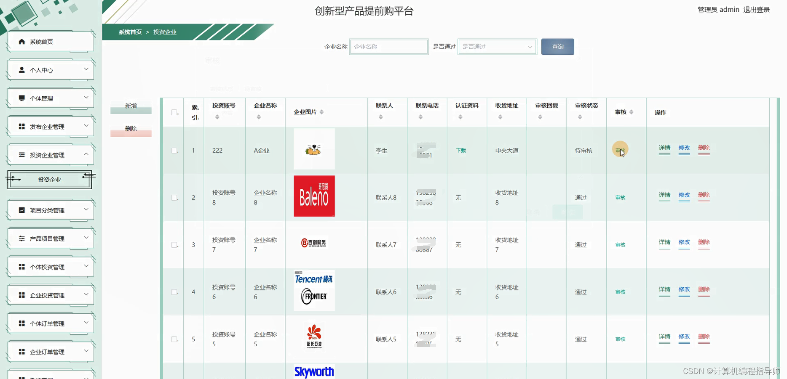Sort by 联系电话 column arrows
The image size is (787, 379).
(x=420, y=117)
